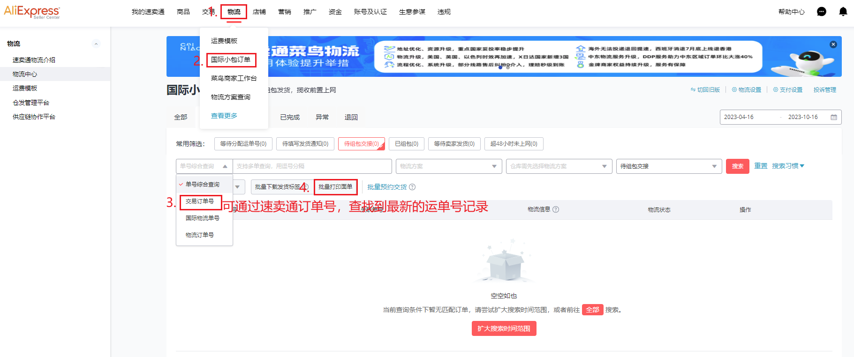Open 推广 in top navigation
The image size is (854, 357).
pyautogui.click(x=310, y=12)
